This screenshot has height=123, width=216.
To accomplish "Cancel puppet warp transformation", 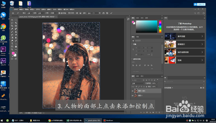I will (x=107, y=13).
